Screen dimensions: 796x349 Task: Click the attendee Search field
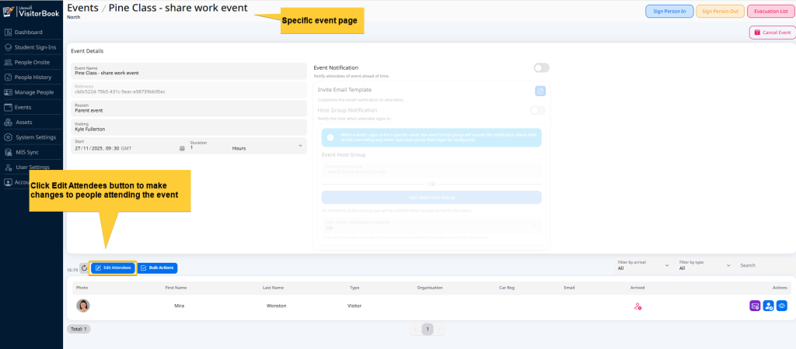coord(763,265)
